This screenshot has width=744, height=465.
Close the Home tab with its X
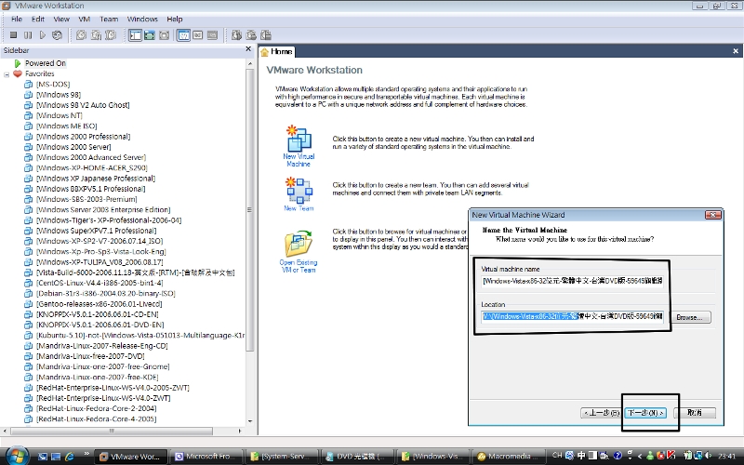coord(736,51)
